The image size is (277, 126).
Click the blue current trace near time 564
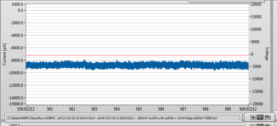click(x=117, y=65)
